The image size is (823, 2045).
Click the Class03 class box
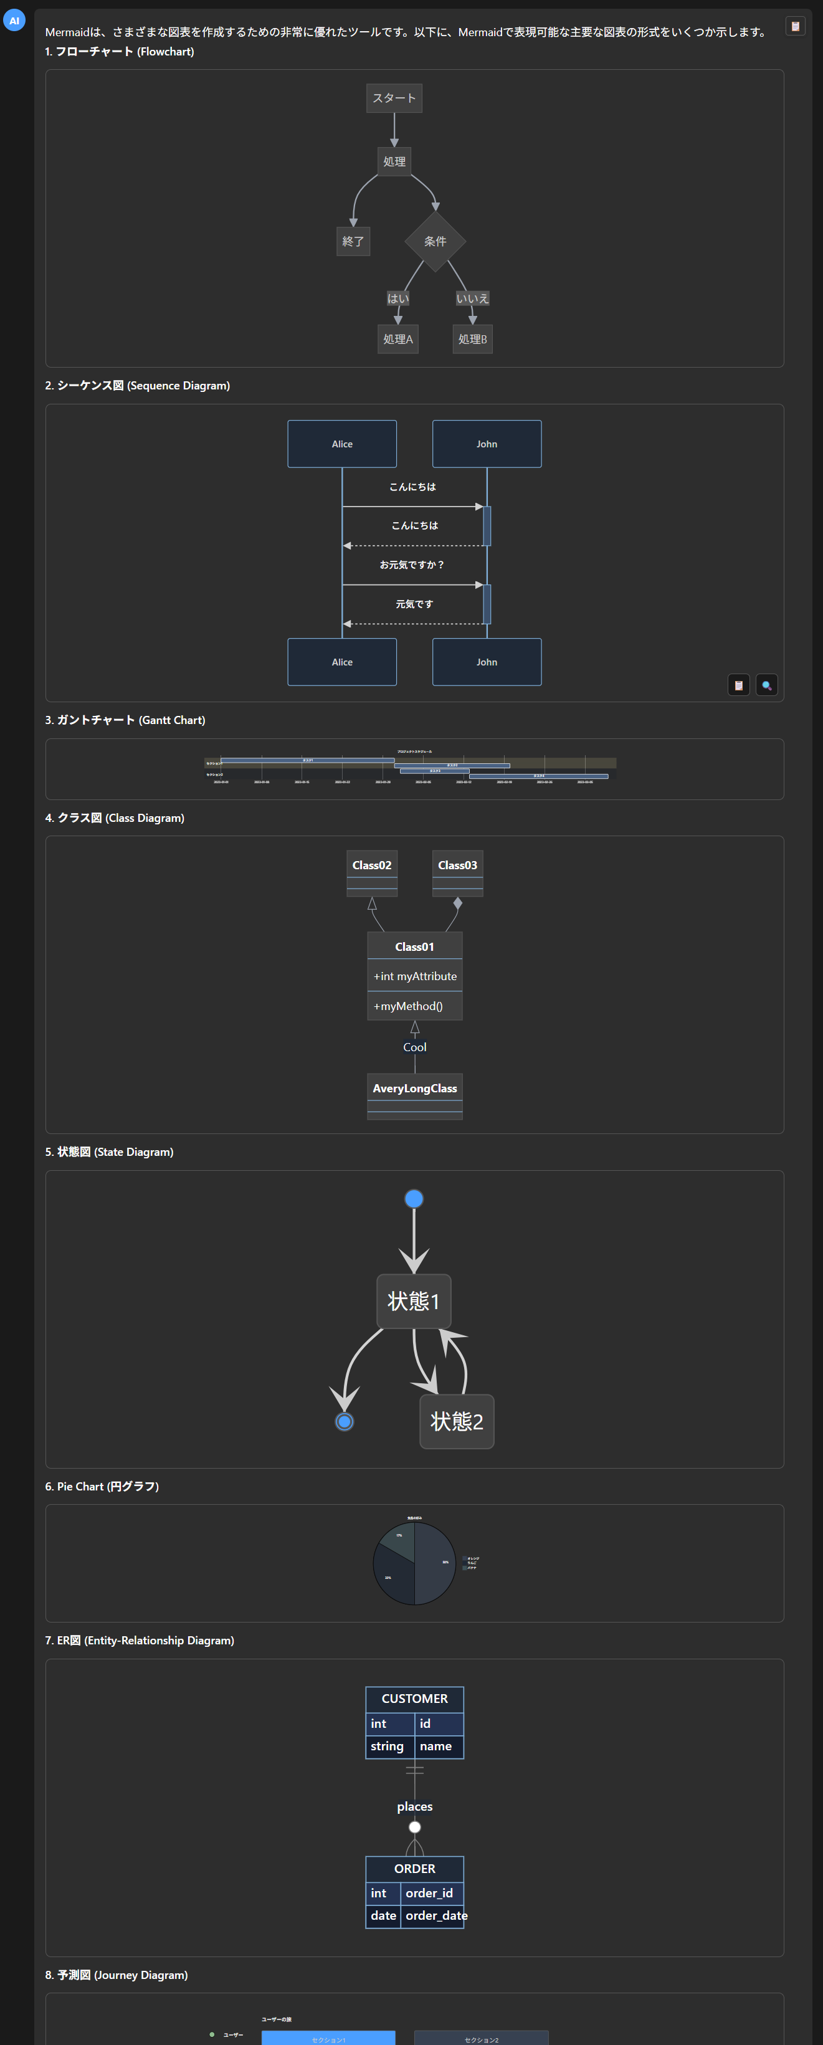457,865
